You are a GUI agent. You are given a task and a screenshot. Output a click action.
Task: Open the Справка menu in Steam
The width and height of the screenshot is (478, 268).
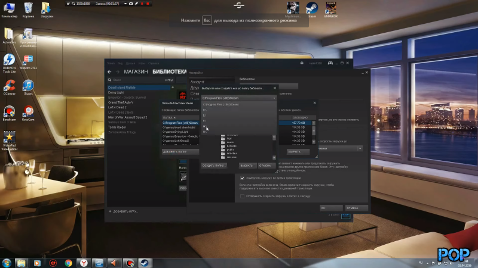click(154, 63)
